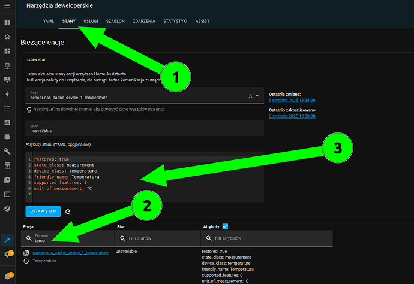The width and height of the screenshot is (414, 284).
Task: Go to the SZABLON tab
Action: [115, 21]
